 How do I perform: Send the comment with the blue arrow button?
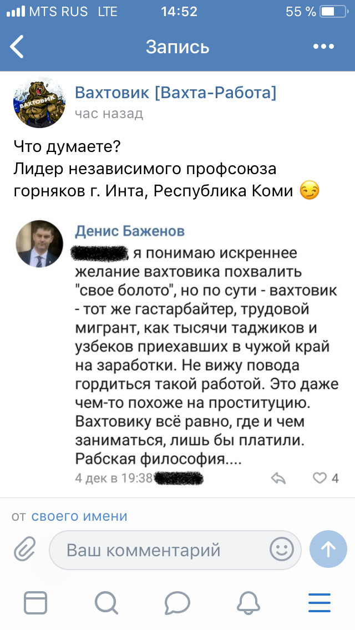tap(328, 550)
